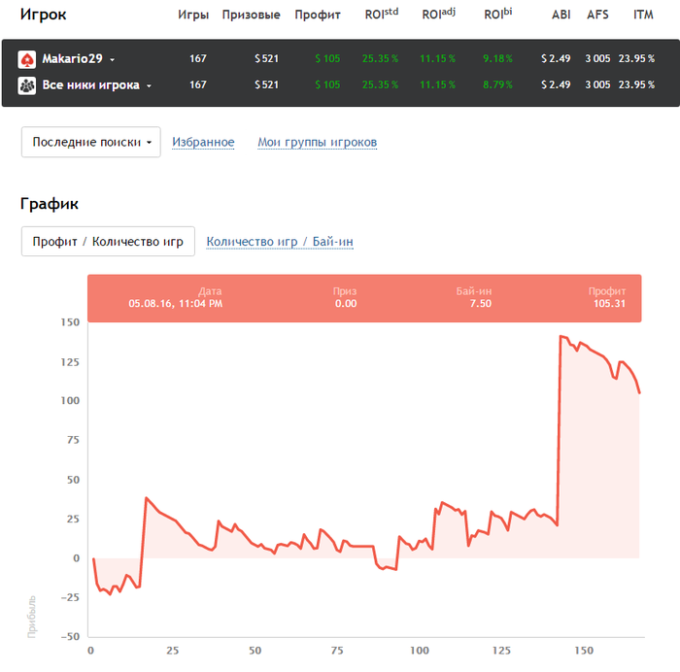Click the ROI bi column header
The image size is (680, 672).
click(497, 15)
